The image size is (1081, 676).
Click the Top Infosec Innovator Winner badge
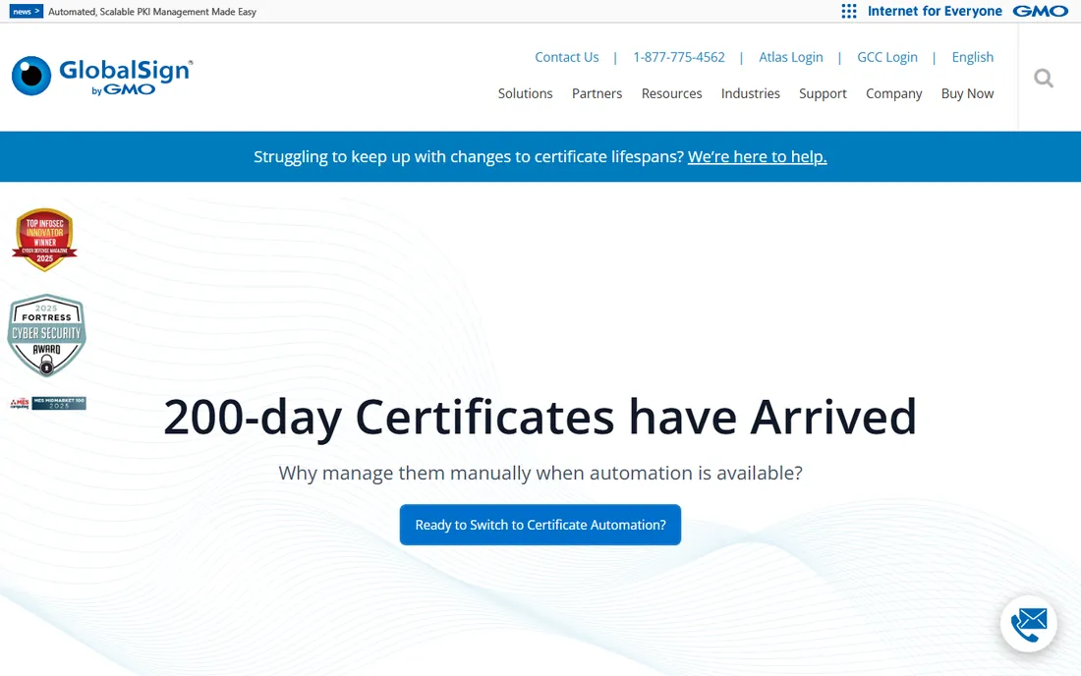45,240
